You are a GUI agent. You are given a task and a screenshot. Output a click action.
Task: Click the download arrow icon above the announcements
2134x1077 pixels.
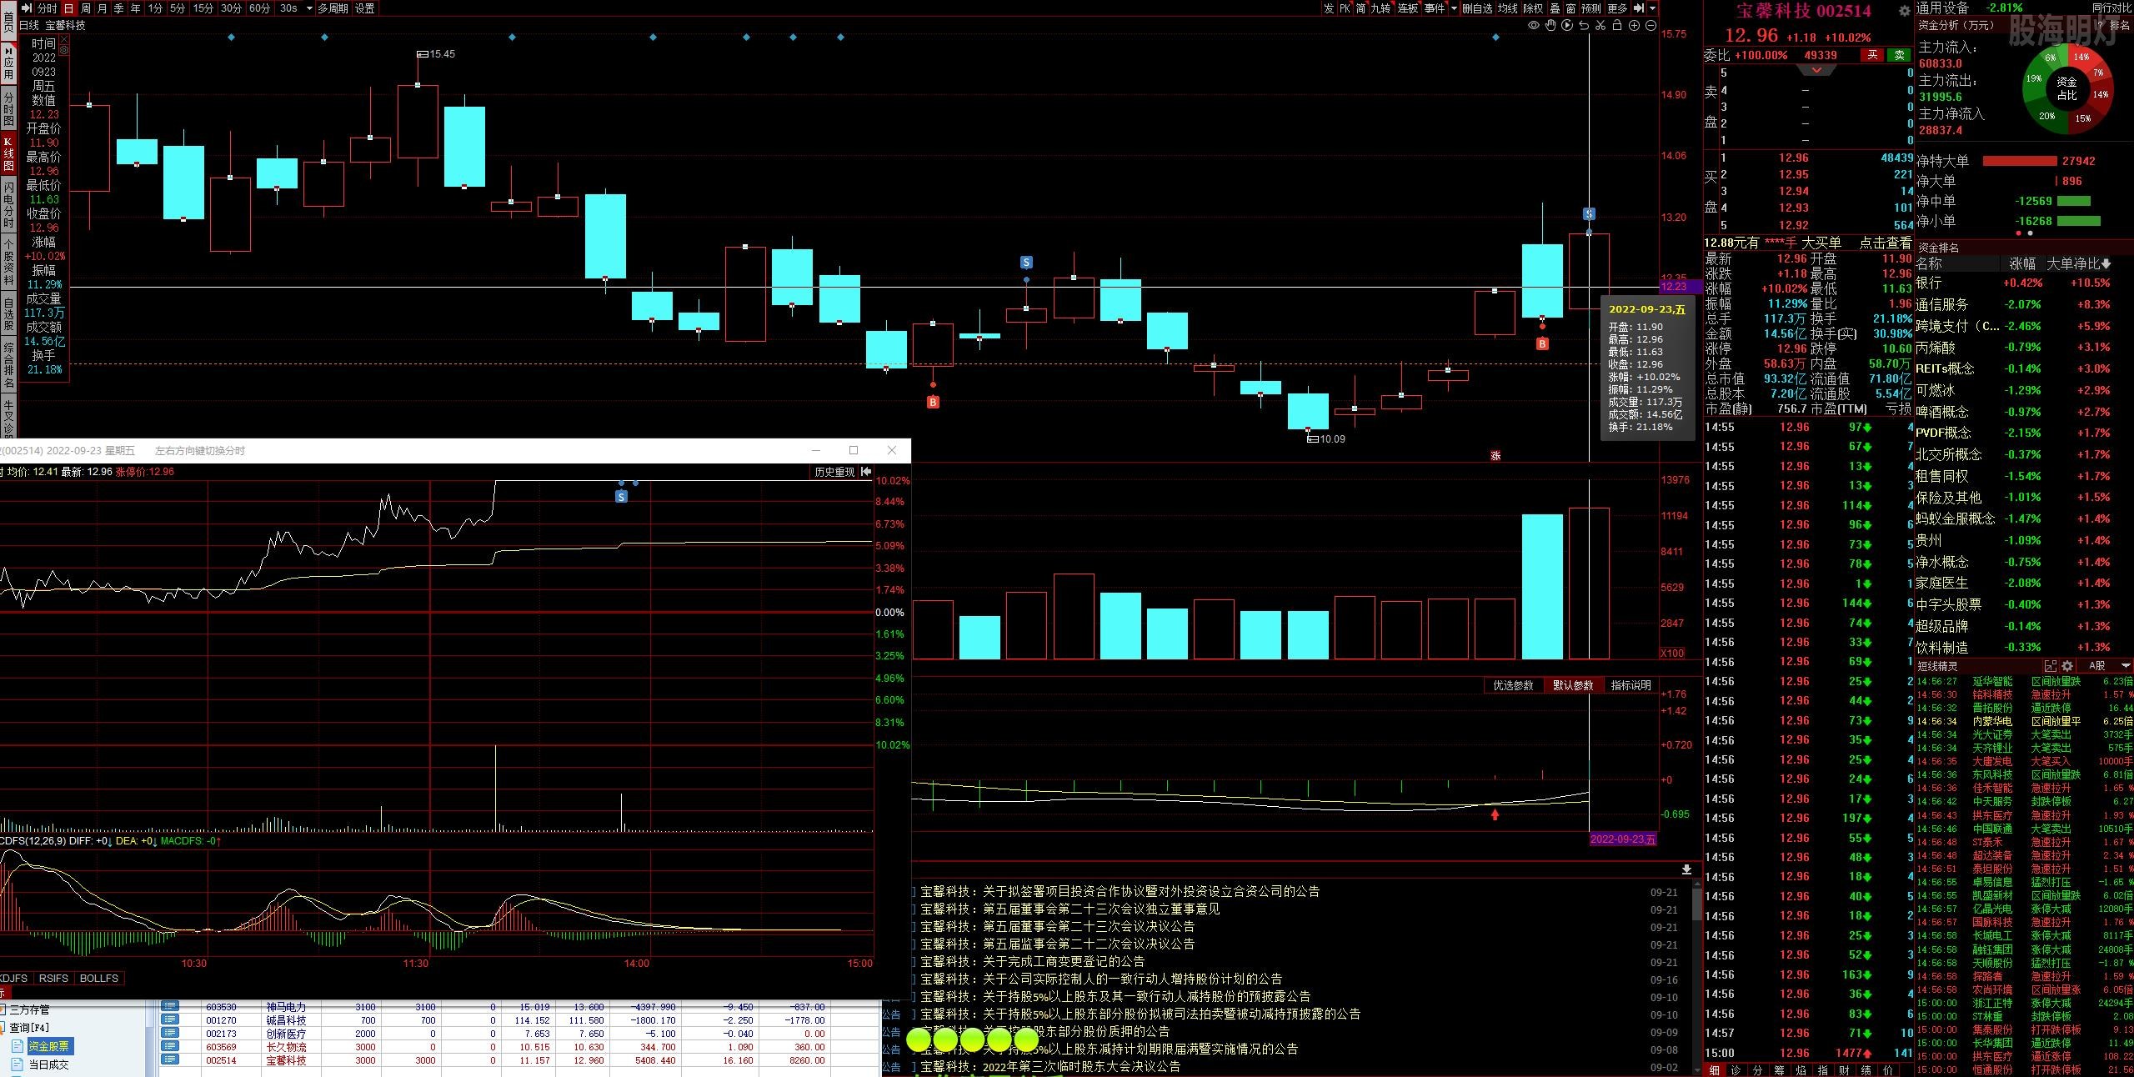pos(1686,869)
